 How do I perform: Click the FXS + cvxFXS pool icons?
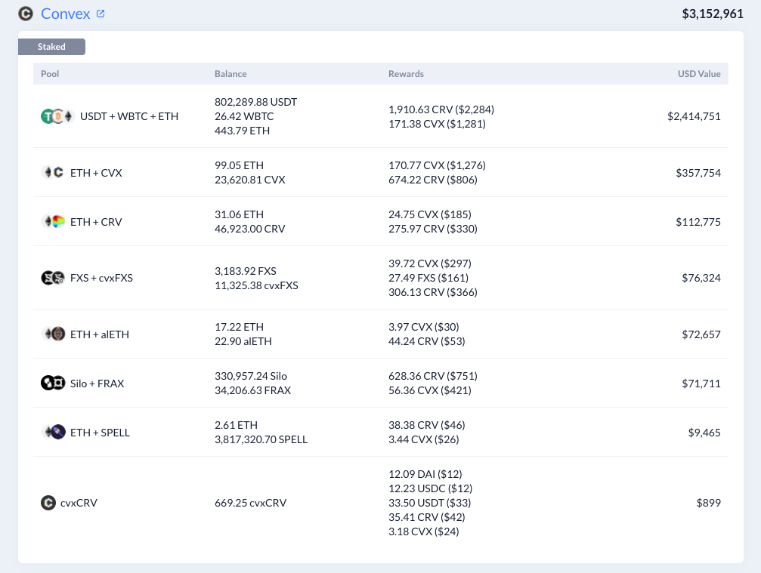53,278
